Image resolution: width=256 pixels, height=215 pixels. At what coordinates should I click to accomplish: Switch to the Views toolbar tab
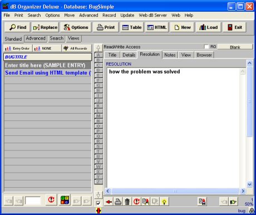point(73,38)
